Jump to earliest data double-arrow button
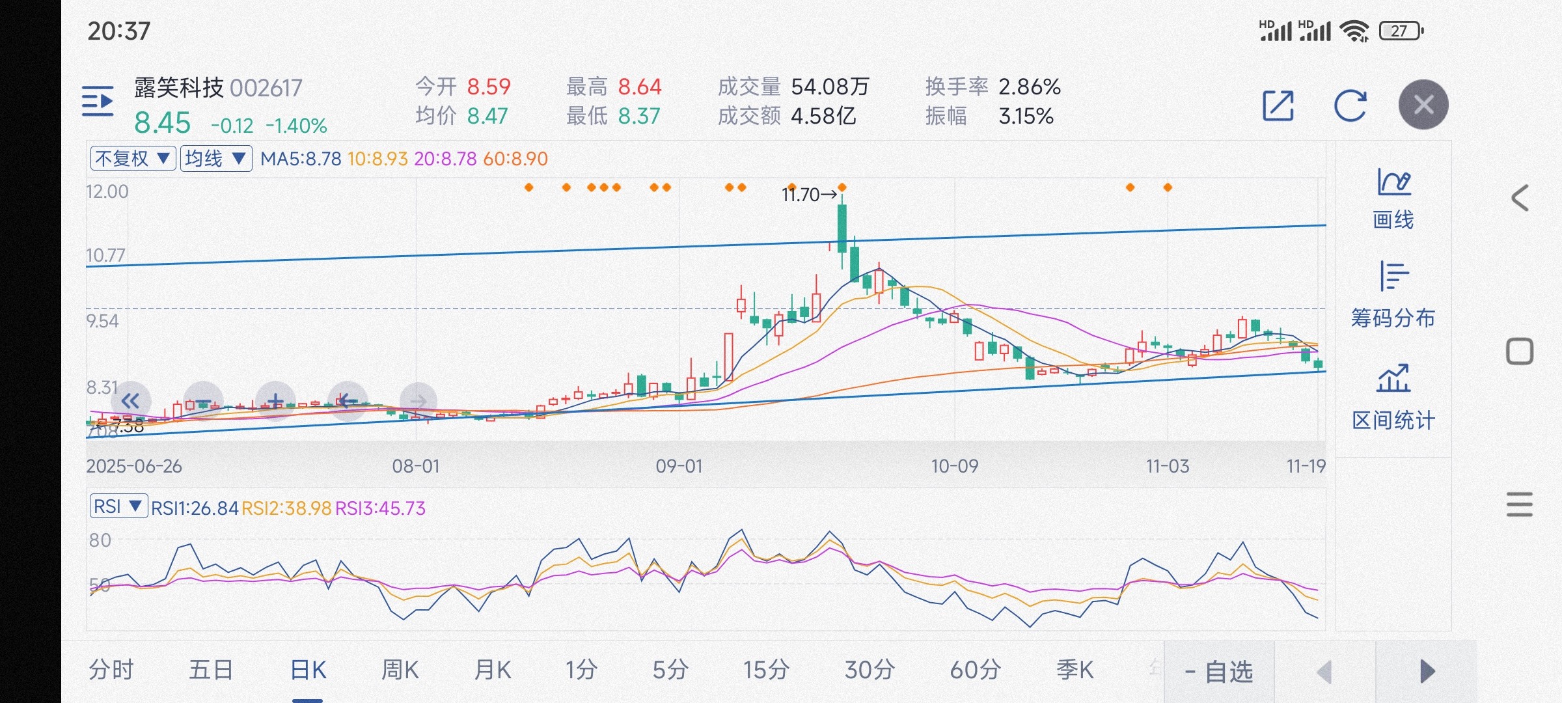The image size is (1562, 703). (131, 400)
